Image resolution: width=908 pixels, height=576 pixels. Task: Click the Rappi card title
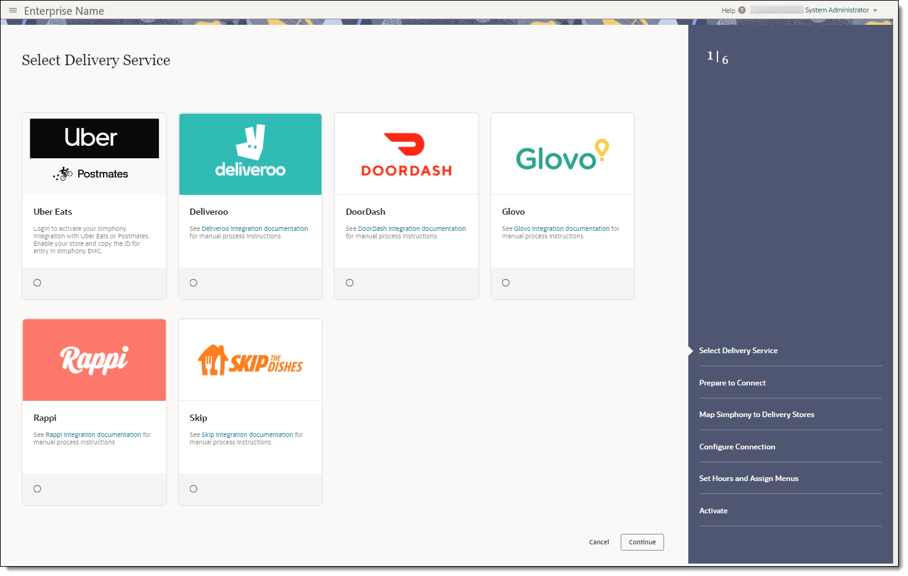point(45,418)
